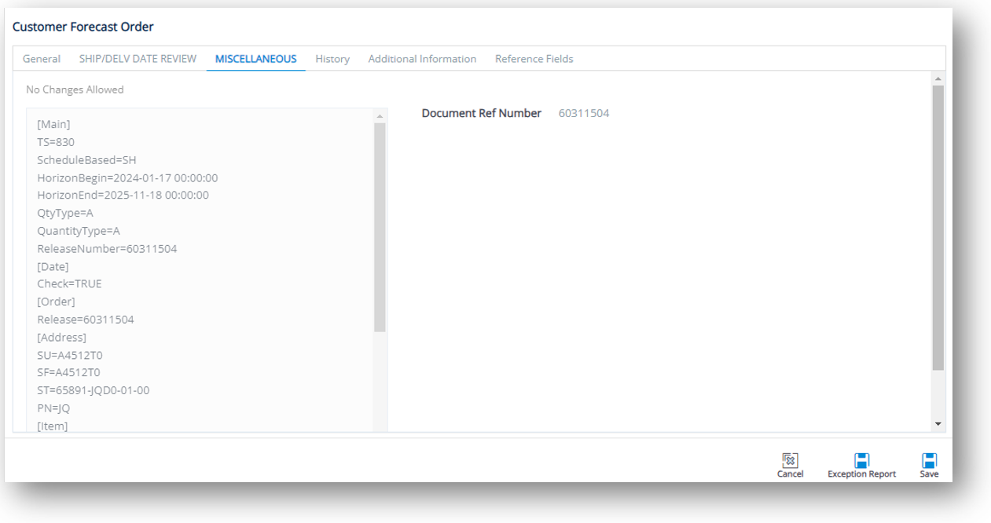This screenshot has width=991, height=523.
Task: Click the main panel scroll-up arrow
Action: pyautogui.click(x=938, y=79)
